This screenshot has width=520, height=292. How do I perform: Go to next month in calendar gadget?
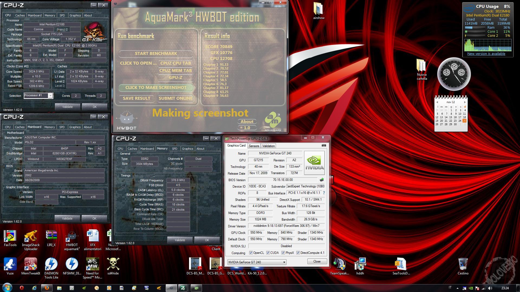point(465,102)
